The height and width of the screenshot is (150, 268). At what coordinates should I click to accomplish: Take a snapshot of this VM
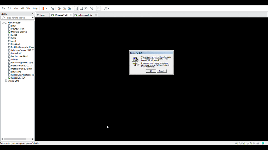pyautogui.click(x=59, y=8)
